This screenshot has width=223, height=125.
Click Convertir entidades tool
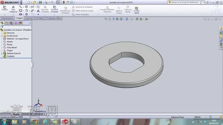pos(54,9)
